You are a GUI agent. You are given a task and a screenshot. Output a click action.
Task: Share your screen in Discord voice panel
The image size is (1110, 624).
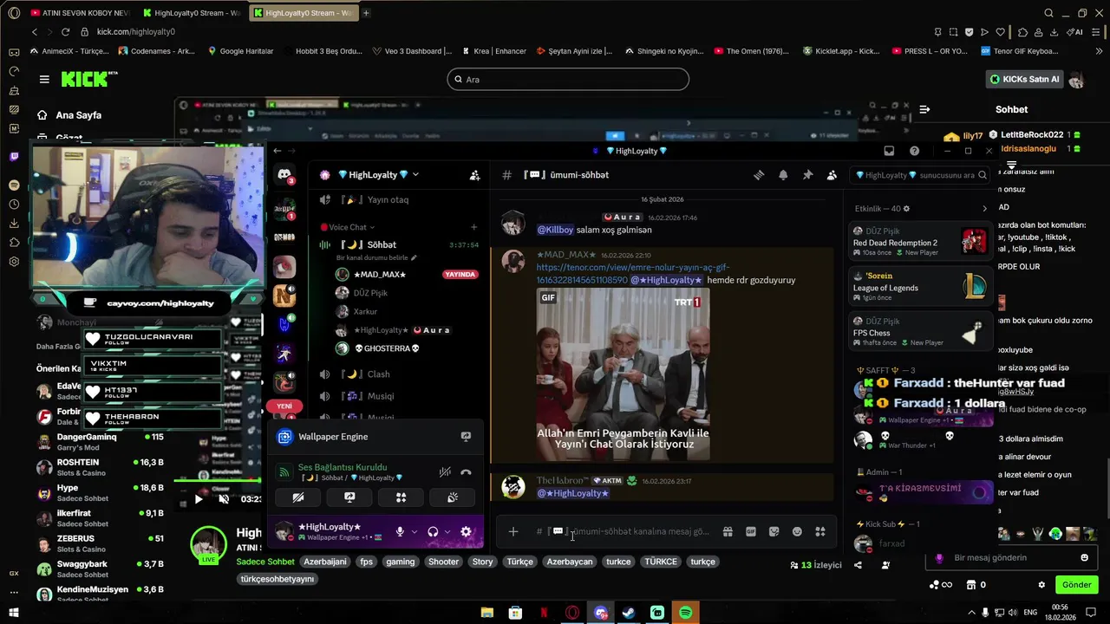(349, 497)
